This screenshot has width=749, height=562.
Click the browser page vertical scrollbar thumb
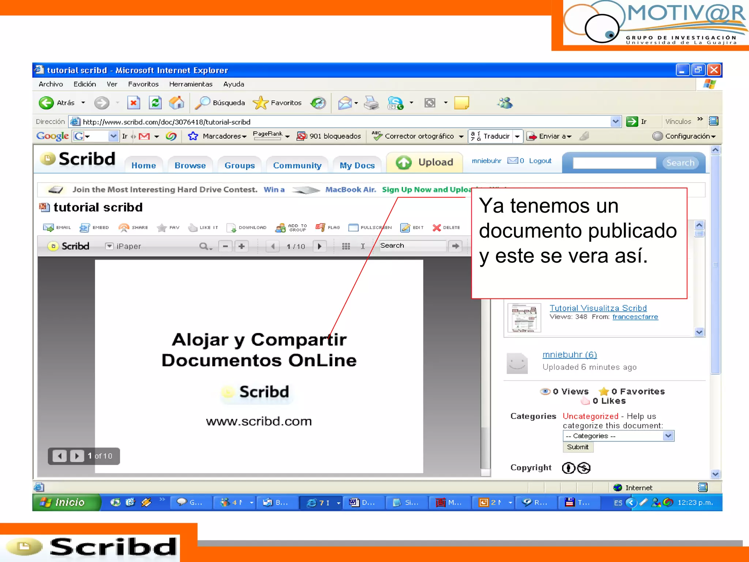click(x=715, y=264)
